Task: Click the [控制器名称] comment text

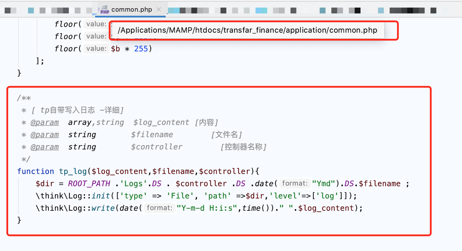Action: pyautogui.click(x=244, y=147)
